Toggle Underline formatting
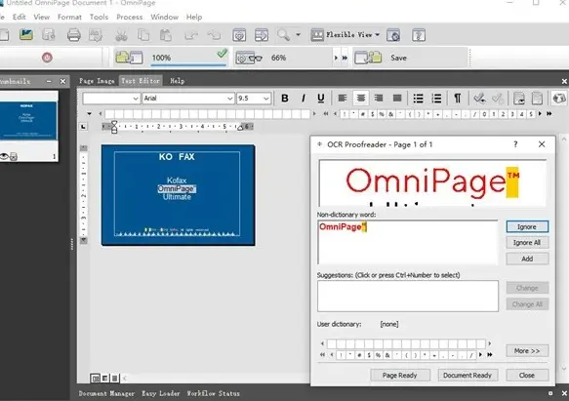The width and height of the screenshot is (569, 401). 321,98
